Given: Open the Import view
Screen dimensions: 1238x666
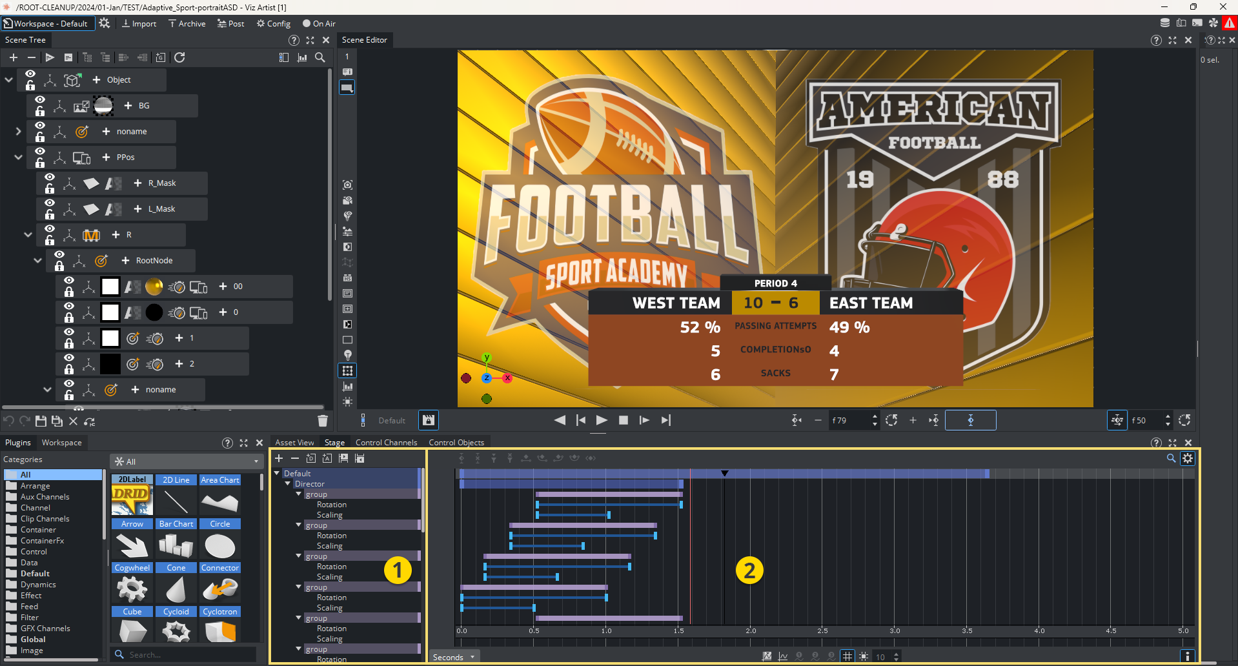Looking at the screenshot, I should [x=139, y=24].
